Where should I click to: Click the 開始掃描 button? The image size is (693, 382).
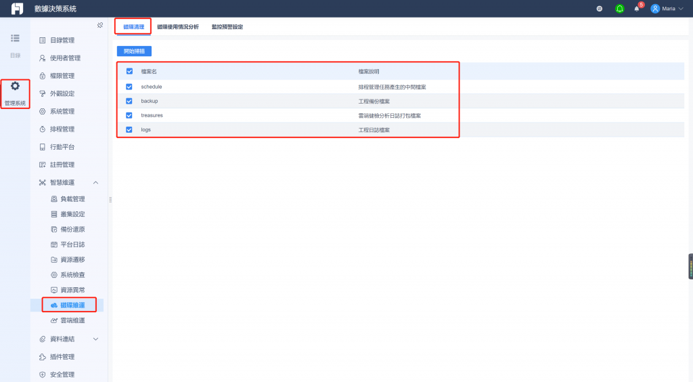click(135, 51)
